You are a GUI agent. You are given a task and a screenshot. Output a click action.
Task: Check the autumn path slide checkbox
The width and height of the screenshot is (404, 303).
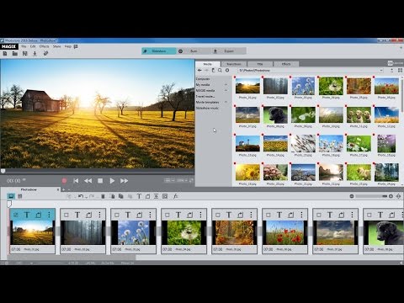[x=218, y=215]
